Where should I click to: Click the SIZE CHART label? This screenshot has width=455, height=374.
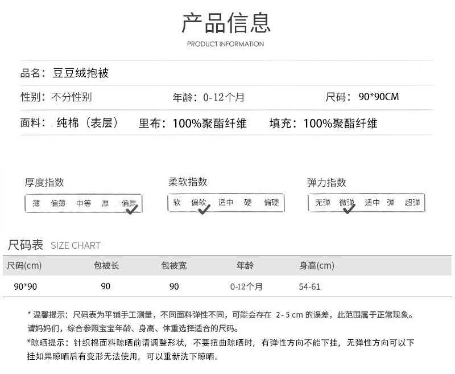(76, 246)
